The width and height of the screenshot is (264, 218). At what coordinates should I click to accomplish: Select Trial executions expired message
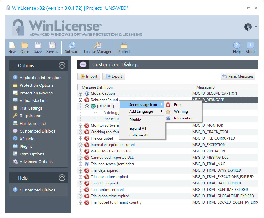(109, 177)
